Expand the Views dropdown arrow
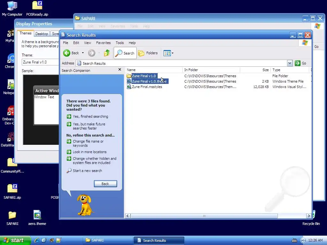327x245 pixels. point(172,53)
